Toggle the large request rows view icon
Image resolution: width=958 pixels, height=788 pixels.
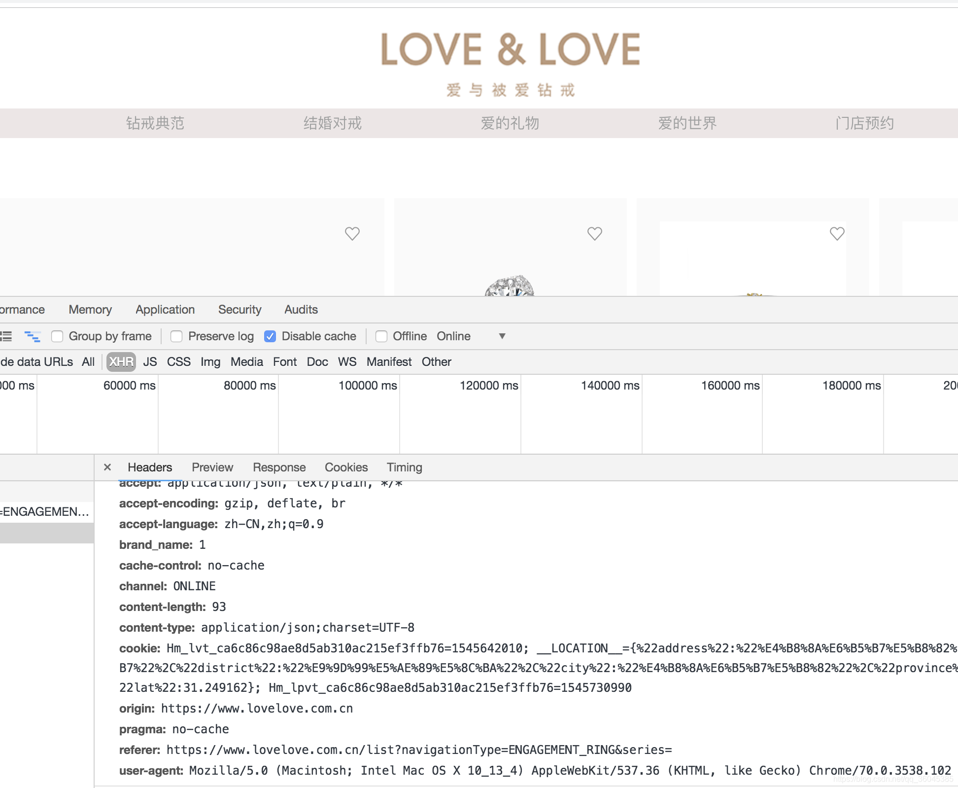pos(6,336)
